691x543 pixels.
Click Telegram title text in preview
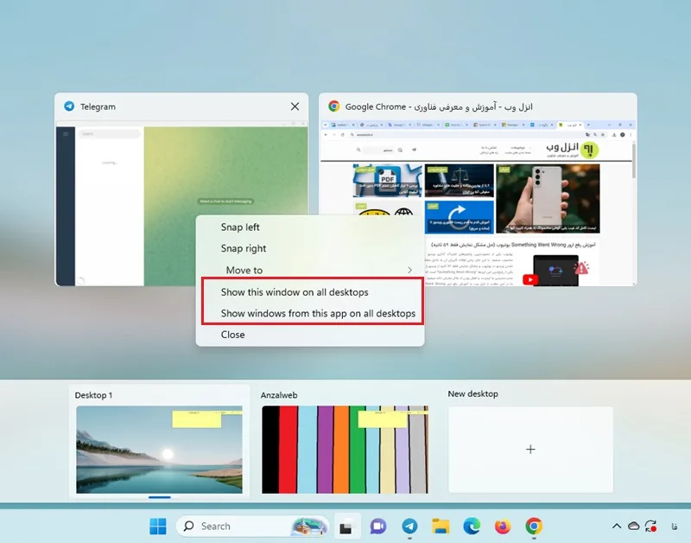coord(98,106)
